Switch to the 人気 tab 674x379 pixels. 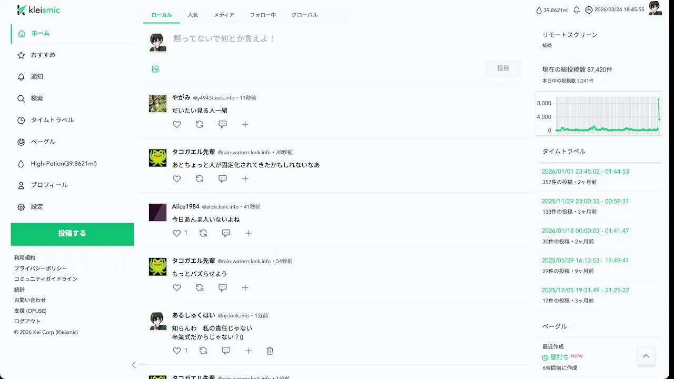[193, 15]
